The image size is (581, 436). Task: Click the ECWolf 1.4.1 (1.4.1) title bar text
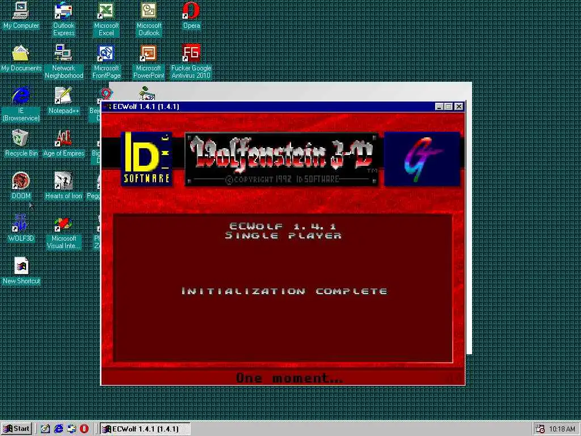click(146, 107)
